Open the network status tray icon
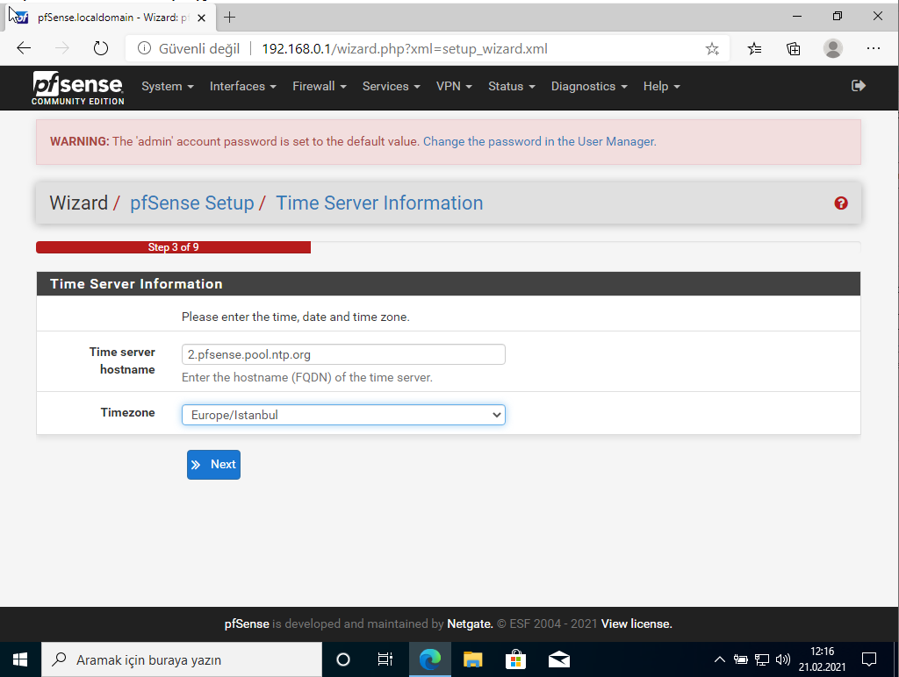Viewport: 899px width, 677px height. pyautogui.click(x=761, y=659)
